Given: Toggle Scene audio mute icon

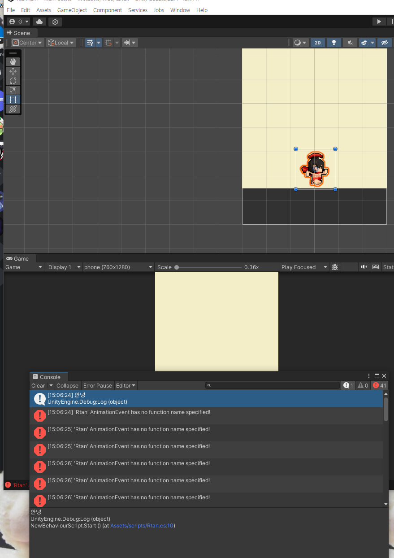Looking at the screenshot, I should [350, 43].
